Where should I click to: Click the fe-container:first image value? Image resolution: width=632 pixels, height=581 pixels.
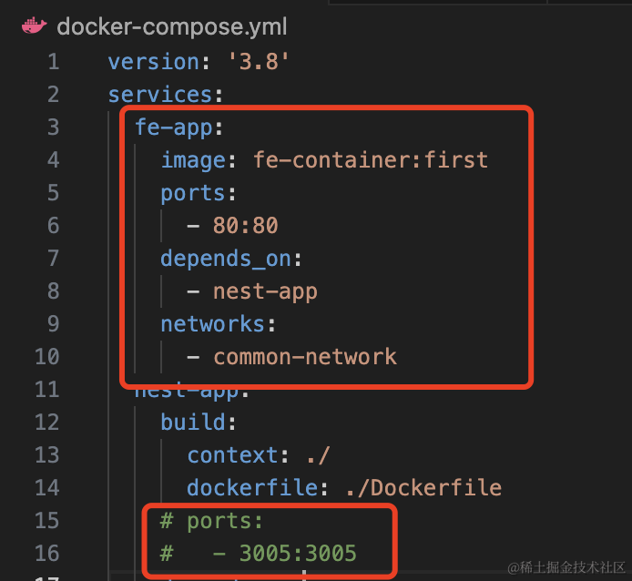[x=371, y=160]
